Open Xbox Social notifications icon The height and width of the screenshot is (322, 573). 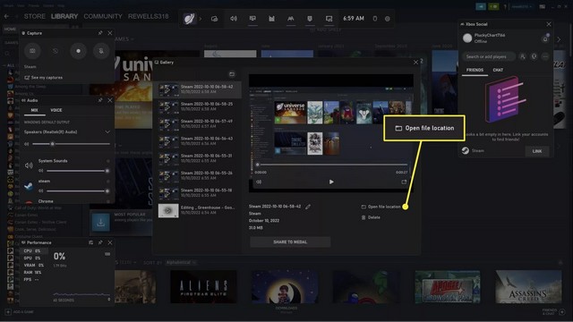point(545,38)
